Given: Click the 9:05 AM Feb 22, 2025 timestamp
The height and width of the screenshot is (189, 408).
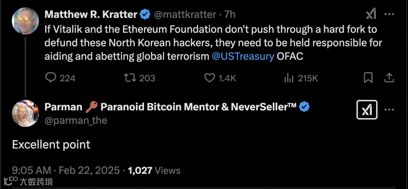Looking at the screenshot, I should 66,170.
